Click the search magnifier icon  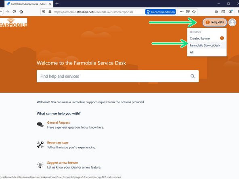click(193, 76)
